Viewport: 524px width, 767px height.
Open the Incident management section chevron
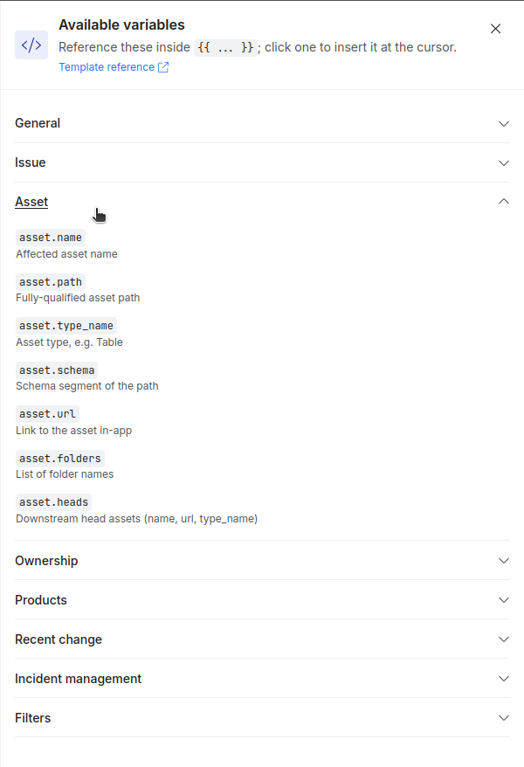point(503,679)
